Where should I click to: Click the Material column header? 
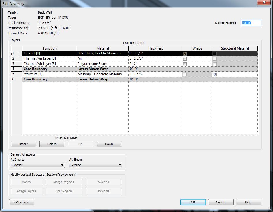(x=102, y=48)
